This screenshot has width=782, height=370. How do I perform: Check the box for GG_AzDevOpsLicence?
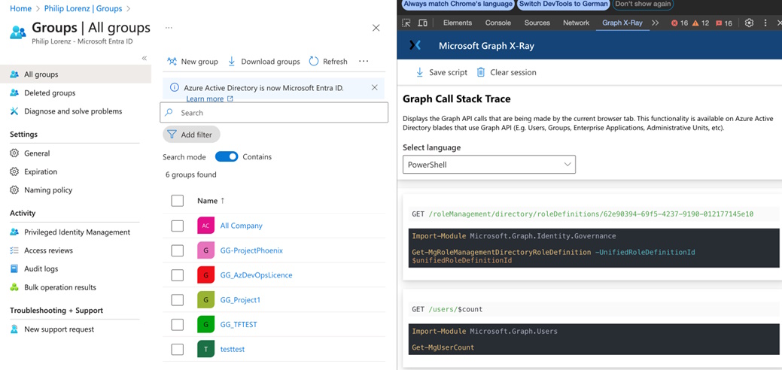[x=177, y=274]
